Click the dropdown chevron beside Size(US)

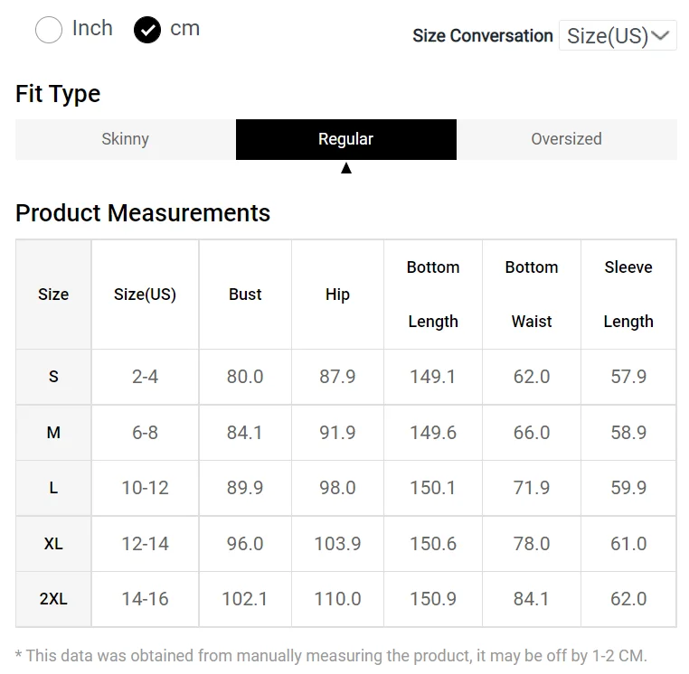660,35
